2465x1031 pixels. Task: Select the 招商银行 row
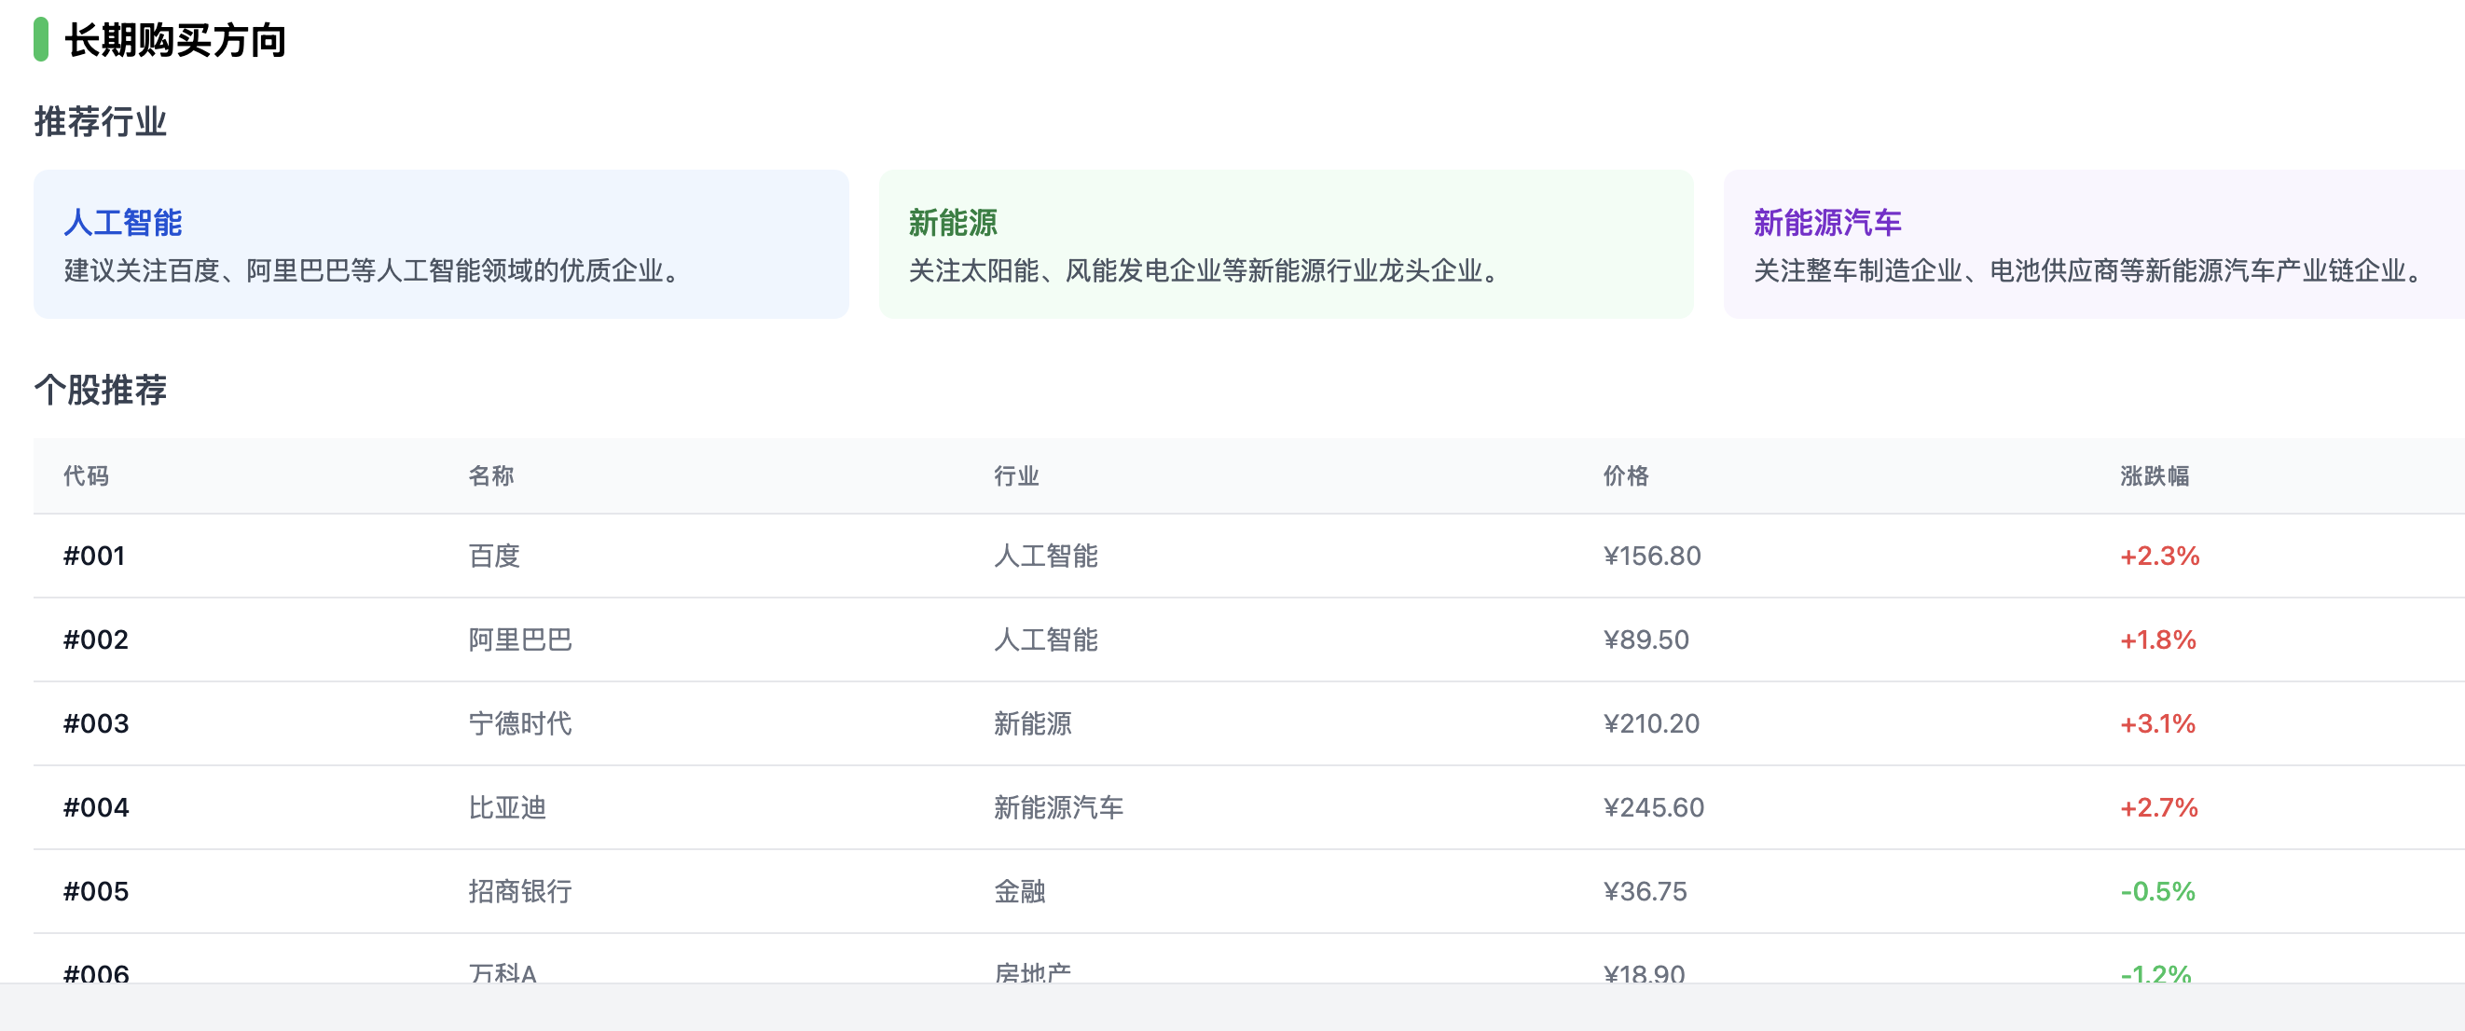519,891
